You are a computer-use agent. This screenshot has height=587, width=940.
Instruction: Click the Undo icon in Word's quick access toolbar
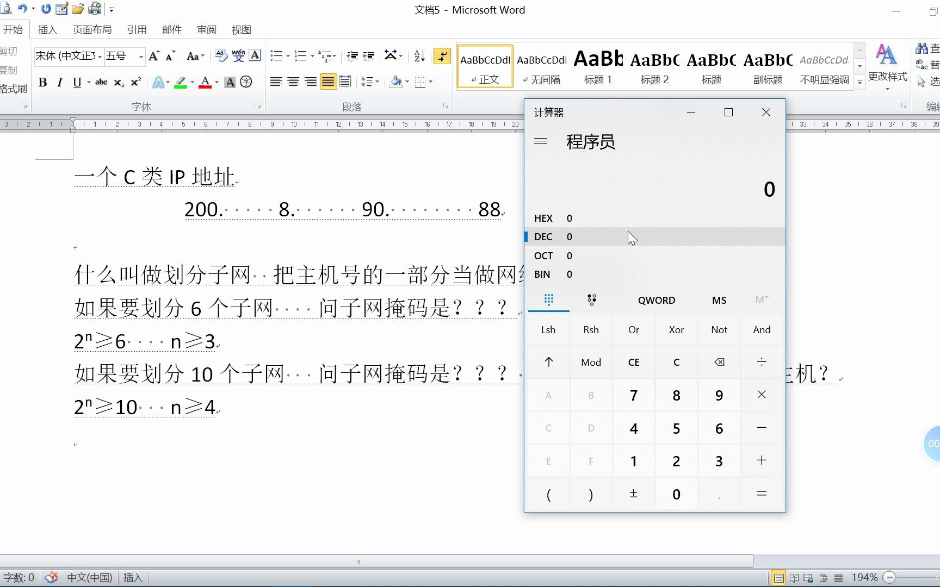pyautogui.click(x=22, y=9)
